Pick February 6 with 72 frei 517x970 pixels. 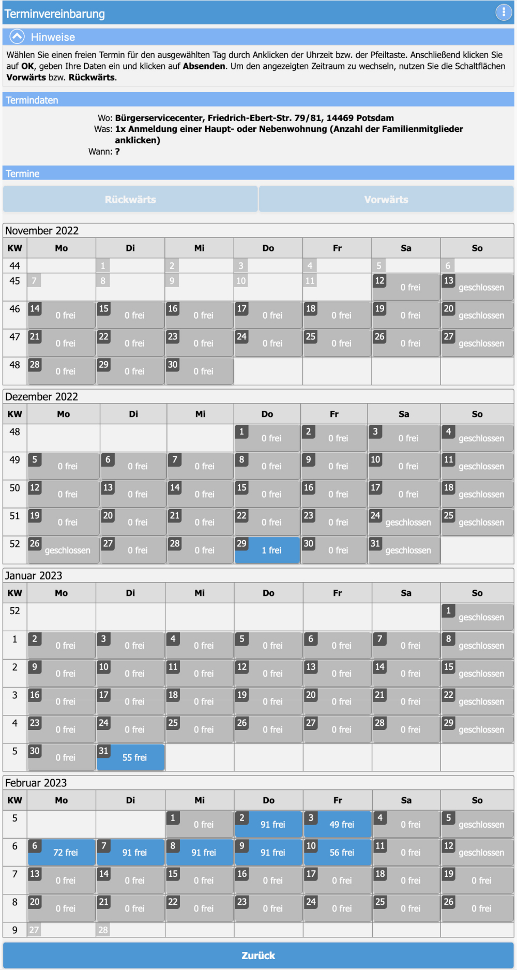coord(62,852)
